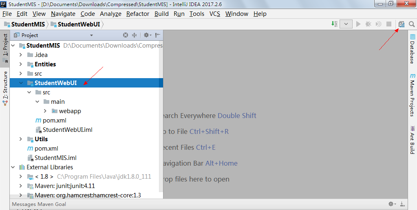Select pom.xml under StudentWebUI
Viewport: 417px width, 210px height.
coord(51,120)
